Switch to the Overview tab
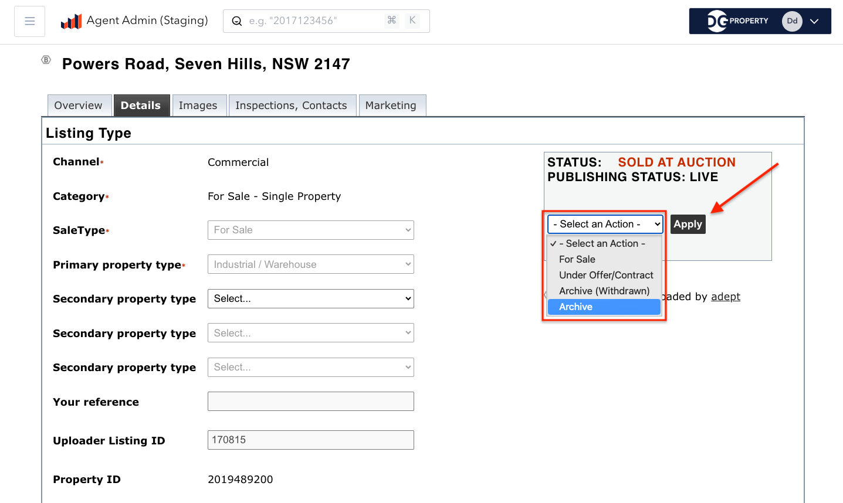This screenshot has height=503, width=843. pyautogui.click(x=78, y=106)
